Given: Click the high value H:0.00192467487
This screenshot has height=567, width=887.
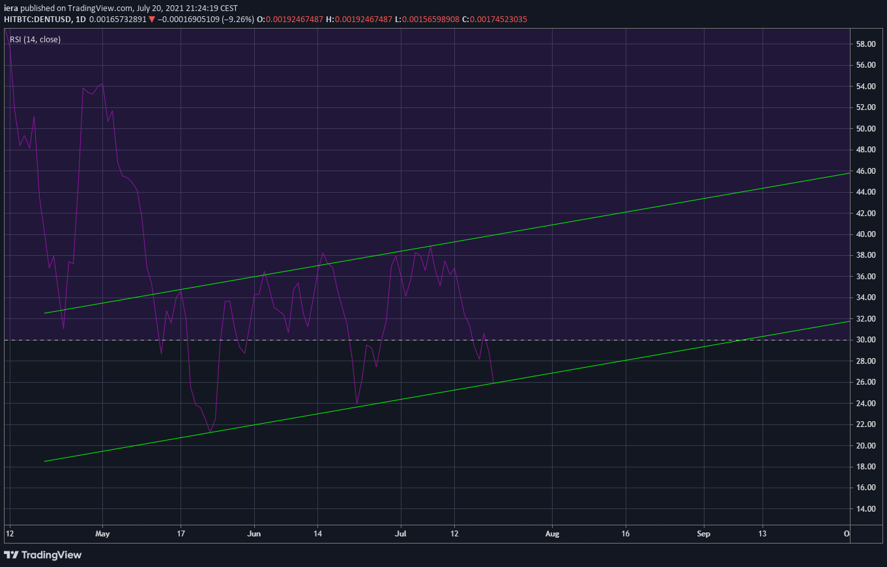Looking at the screenshot, I should pos(359,20).
